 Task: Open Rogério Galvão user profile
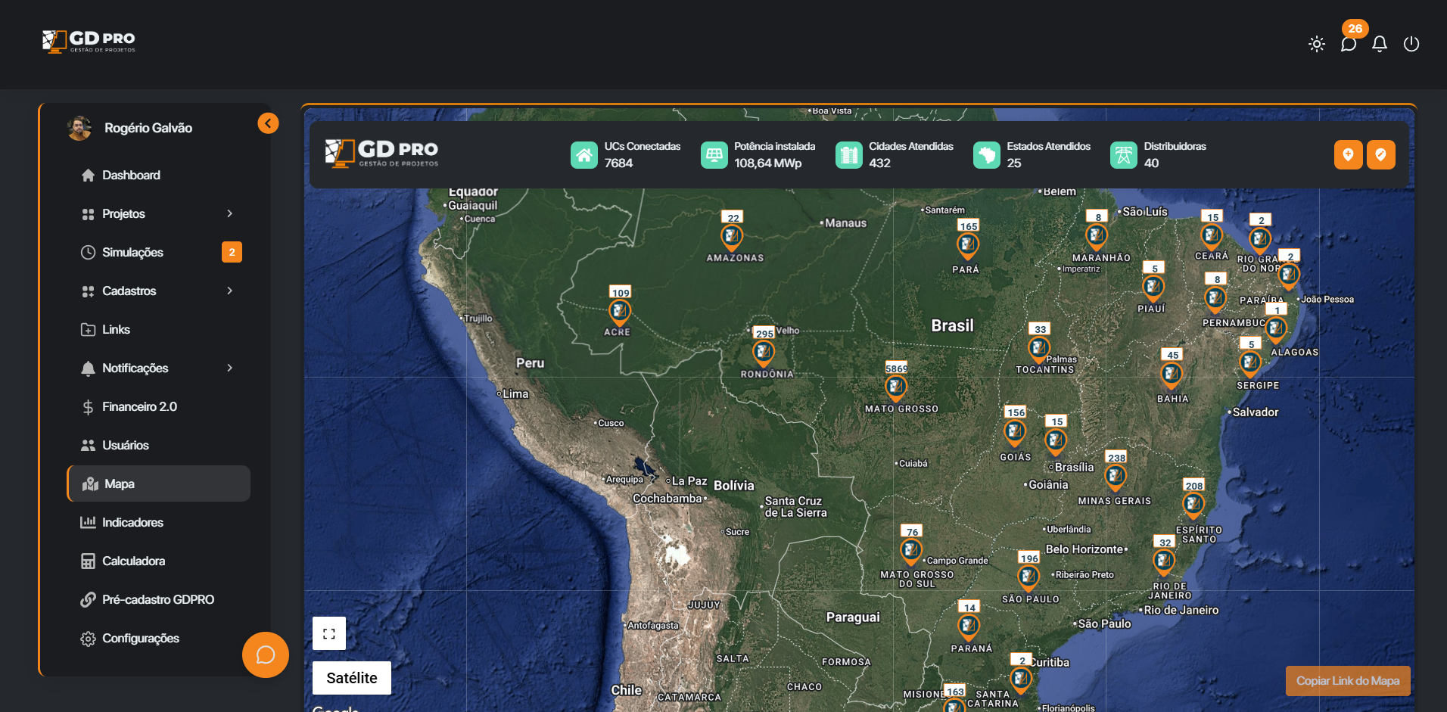pyautogui.click(x=130, y=128)
